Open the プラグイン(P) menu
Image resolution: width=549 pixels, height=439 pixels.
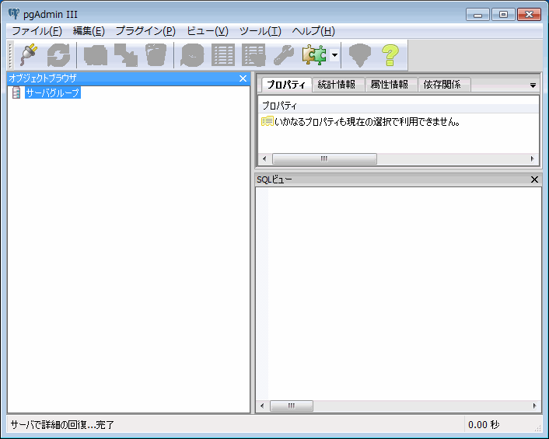pyautogui.click(x=145, y=31)
